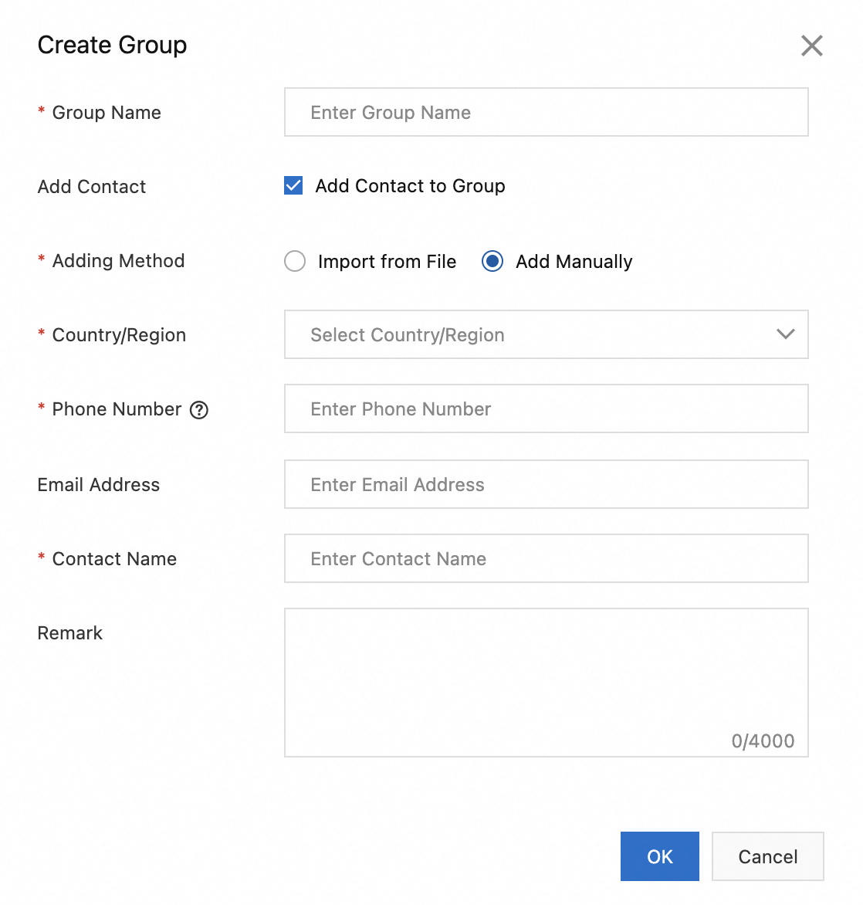The width and height of the screenshot is (863, 905).
Task: Click the Phone Number field label
Action: point(117,409)
